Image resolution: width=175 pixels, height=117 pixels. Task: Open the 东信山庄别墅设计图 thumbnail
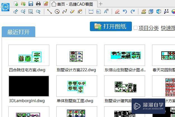(125, 55)
